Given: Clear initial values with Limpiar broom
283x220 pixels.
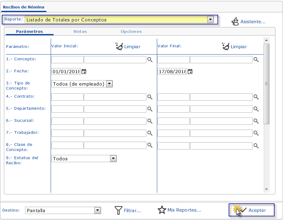Looking at the screenshot, I should 119,46.
